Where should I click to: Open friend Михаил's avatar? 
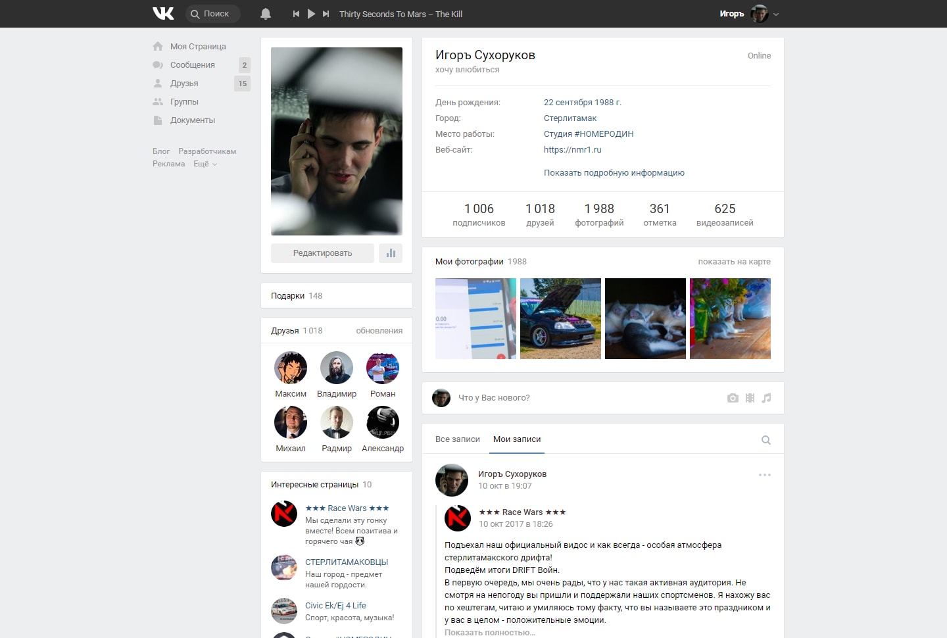(x=291, y=422)
